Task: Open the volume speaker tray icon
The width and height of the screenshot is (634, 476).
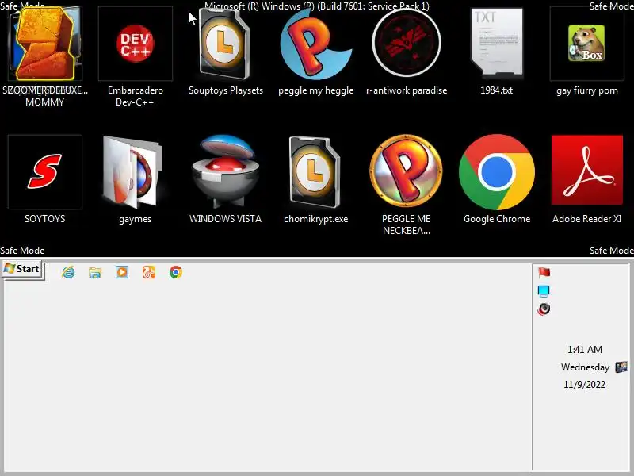Action: [544, 309]
